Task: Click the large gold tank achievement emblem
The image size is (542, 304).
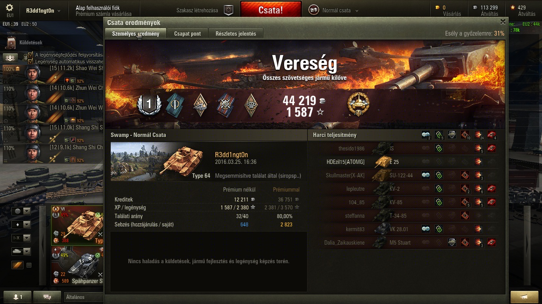Action: [x=358, y=104]
